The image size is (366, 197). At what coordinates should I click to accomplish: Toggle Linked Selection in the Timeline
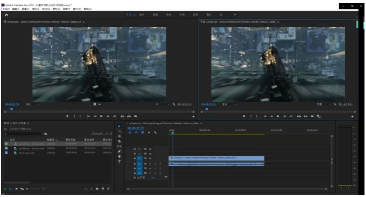[x=143, y=132]
